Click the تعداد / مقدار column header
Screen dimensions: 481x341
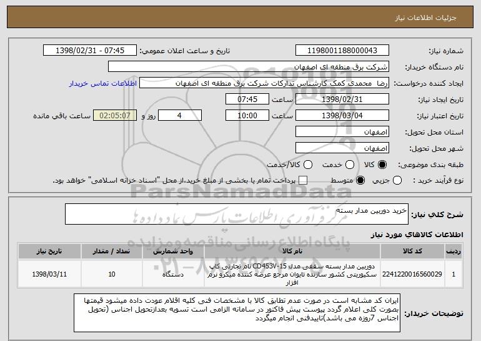click(x=112, y=252)
